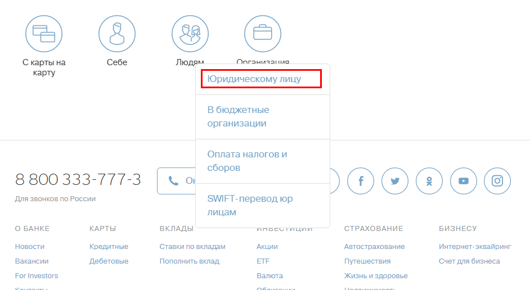Click the 'Себе' label
This screenshot has height=290, width=530.
[117, 62]
